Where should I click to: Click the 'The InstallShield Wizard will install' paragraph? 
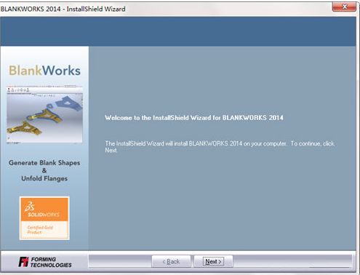coord(220,147)
